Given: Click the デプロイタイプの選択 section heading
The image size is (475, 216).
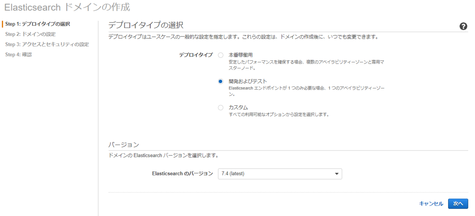Looking at the screenshot, I should (146, 25).
